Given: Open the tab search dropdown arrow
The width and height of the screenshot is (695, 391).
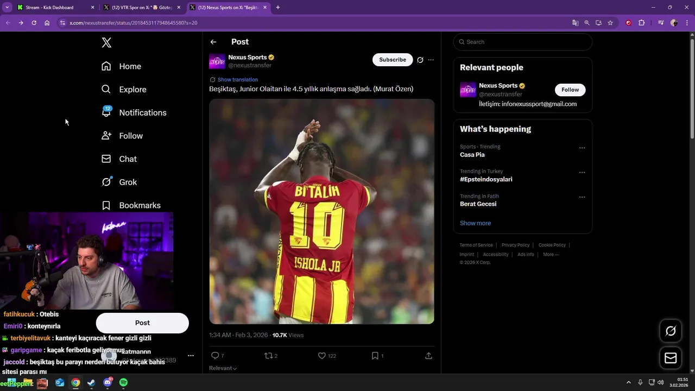Looking at the screenshot, I should (x=7, y=8).
